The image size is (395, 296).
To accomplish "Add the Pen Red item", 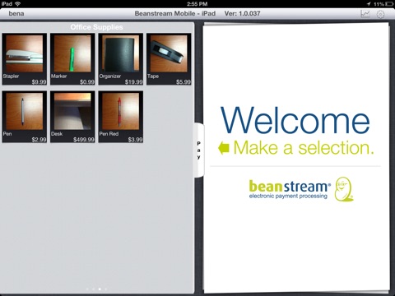I will [121, 117].
